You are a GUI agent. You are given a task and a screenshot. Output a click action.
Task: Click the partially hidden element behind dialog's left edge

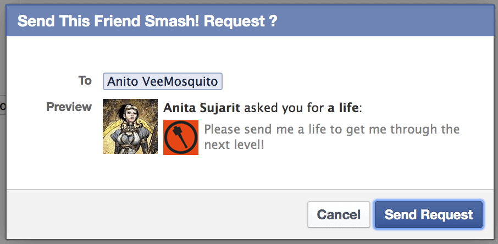point(3,107)
